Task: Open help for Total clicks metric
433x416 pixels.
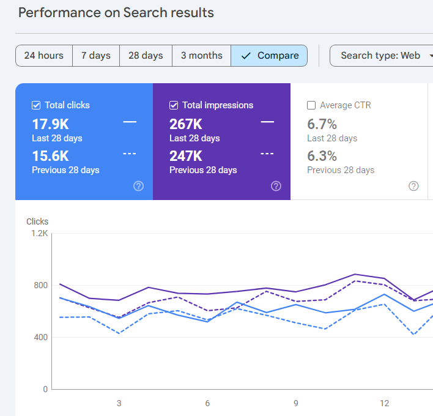Action: coord(138,186)
